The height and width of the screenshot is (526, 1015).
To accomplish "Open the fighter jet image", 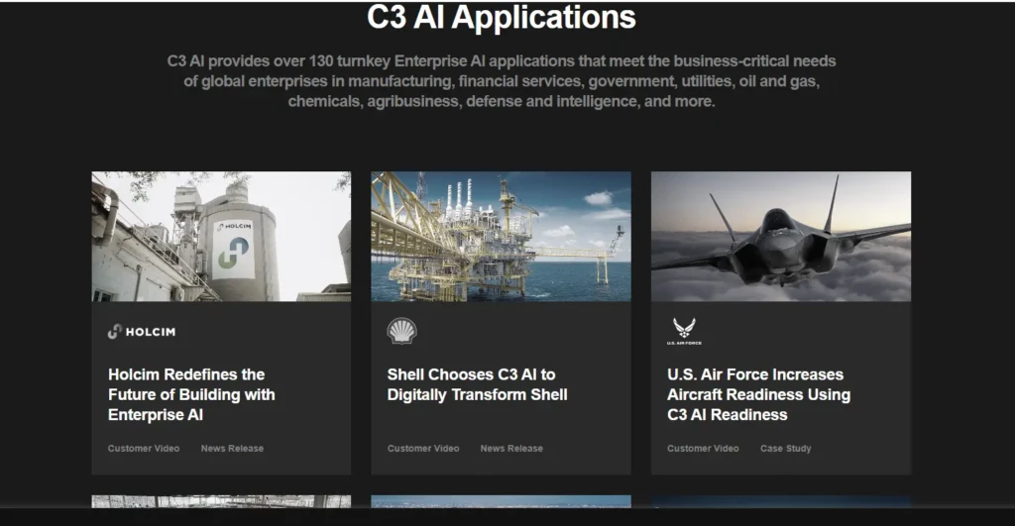I will 781,236.
